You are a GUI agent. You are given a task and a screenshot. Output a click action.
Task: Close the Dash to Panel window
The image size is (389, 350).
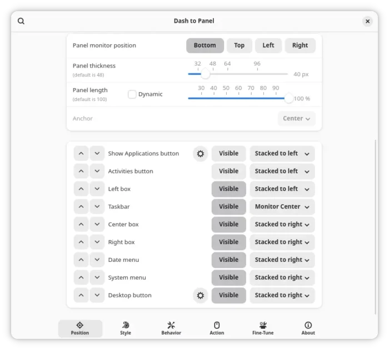tap(367, 21)
